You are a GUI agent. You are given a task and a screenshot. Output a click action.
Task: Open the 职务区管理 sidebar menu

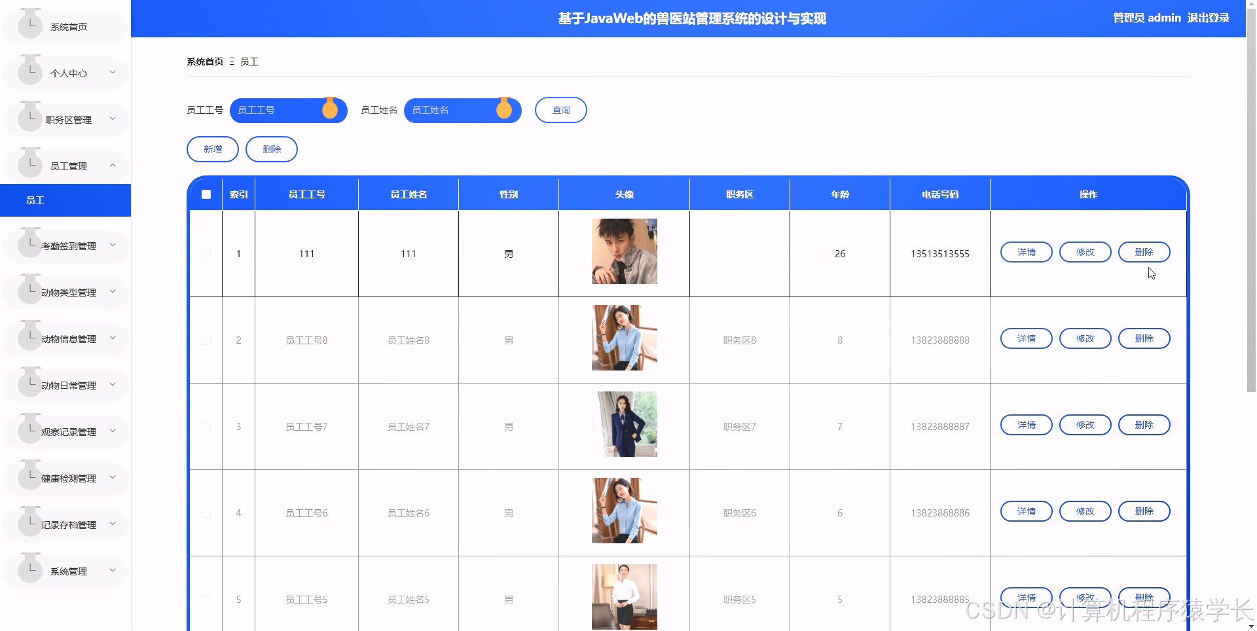point(65,120)
